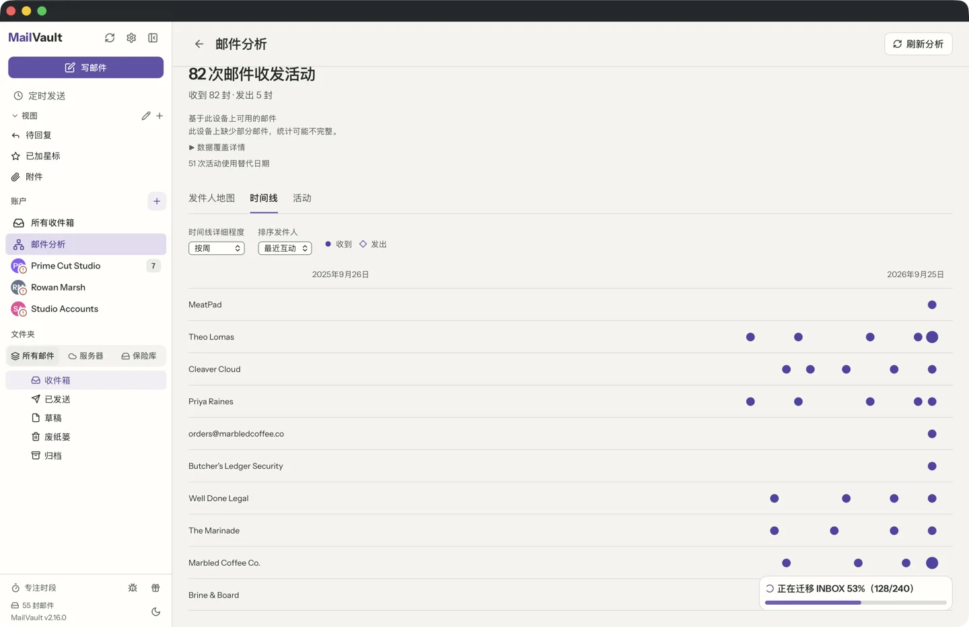Viewport: 969px width, 627px height.
Task: Collapse the sidebar with the panel icon
Action: (x=153, y=38)
